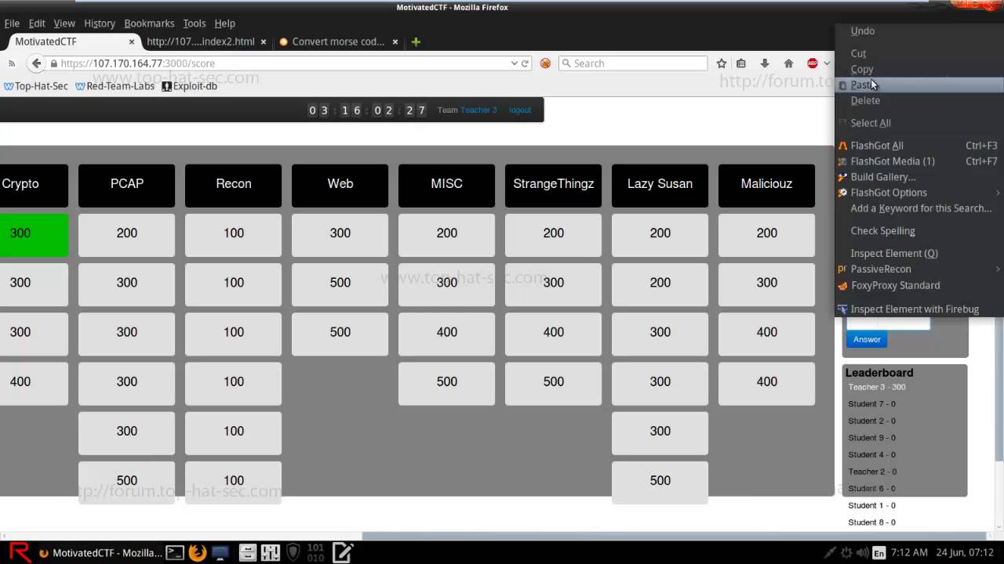Click the 101 010 binary taskbar icon
This screenshot has height=564, width=1004.
pyautogui.click(x=315, y=553)
